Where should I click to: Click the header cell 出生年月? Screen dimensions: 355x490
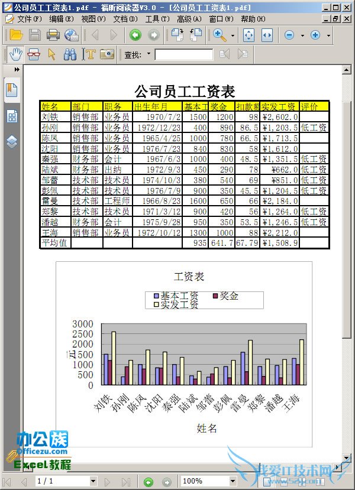pyautogui.click(x=157, y=106)
